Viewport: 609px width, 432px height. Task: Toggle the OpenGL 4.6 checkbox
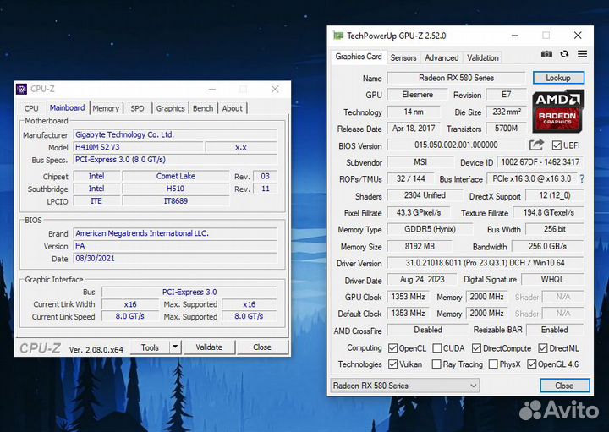pyautogui.click(x=532, y=364)
